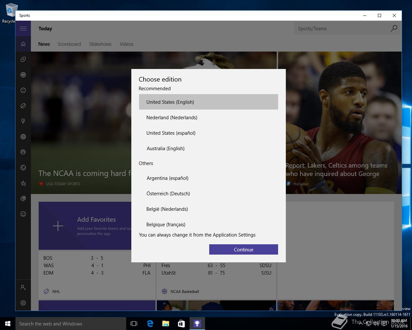Open the football (NFL) section icon

click(x=23, y=59)
